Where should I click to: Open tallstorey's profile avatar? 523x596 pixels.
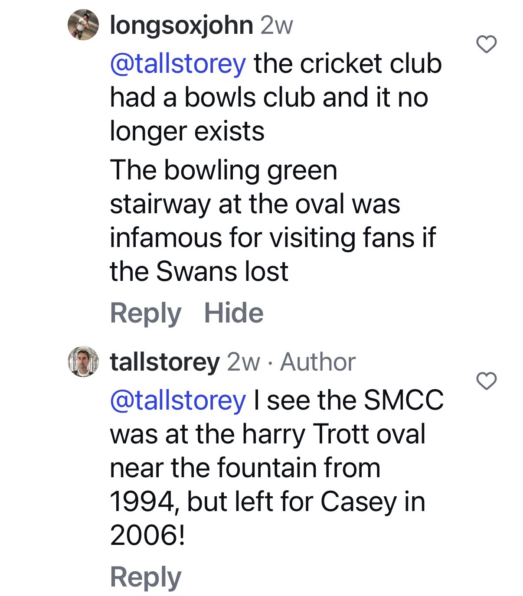(83, 362)
